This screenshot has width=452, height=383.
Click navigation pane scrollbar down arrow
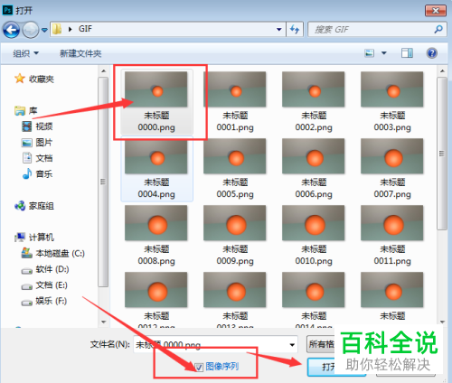pos(103,322)
